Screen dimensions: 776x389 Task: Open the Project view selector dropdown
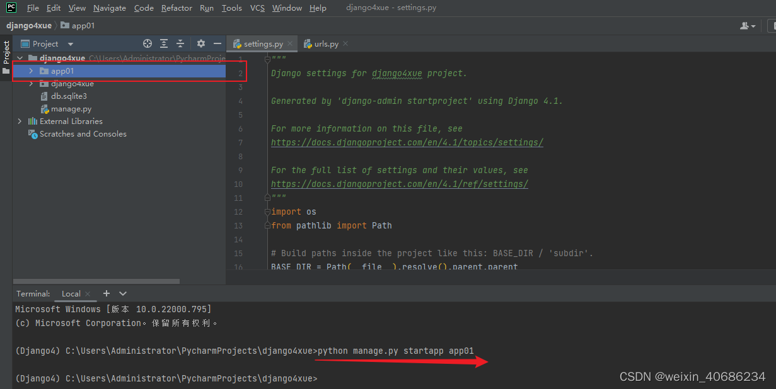[x=48, y=44]
